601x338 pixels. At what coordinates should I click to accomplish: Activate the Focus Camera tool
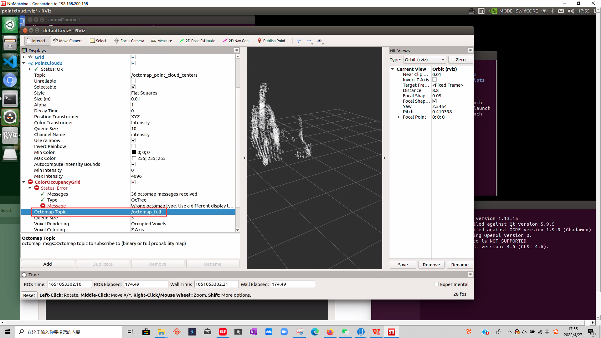pyautogui.click(x=129, y=41)
